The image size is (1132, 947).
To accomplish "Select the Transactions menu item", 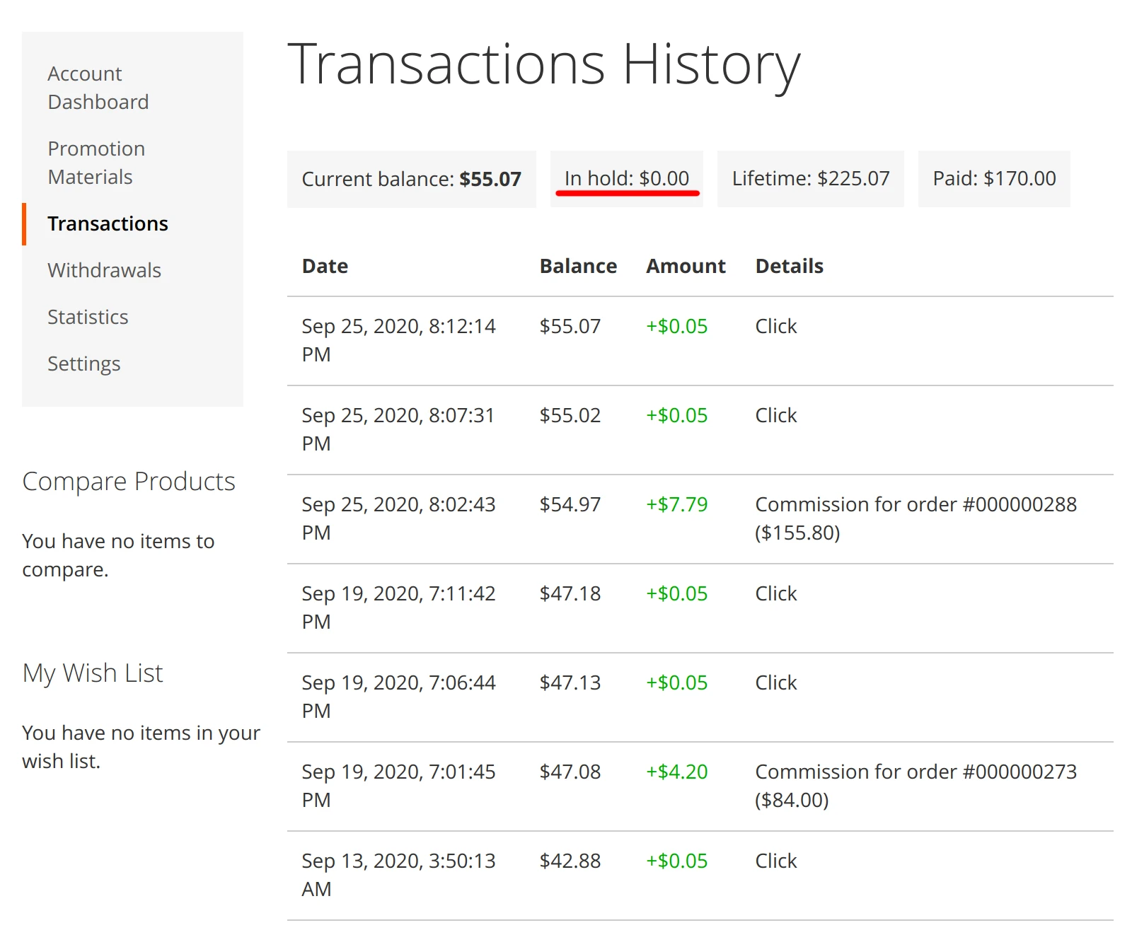I will [108, 223].
